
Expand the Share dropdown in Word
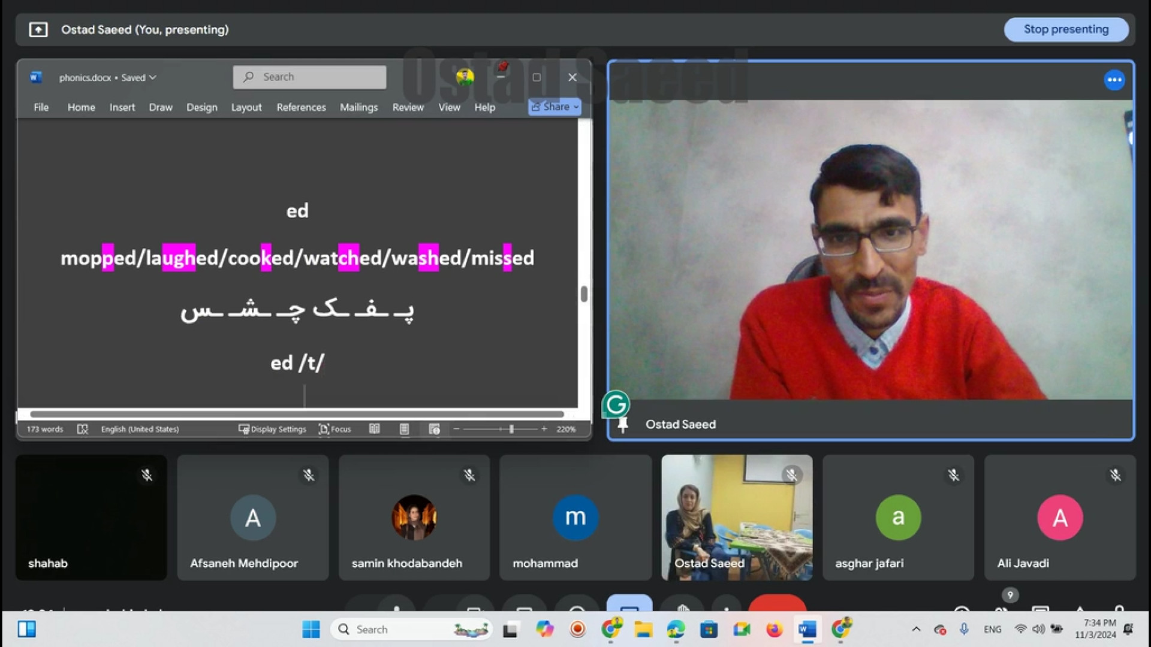(x=576, y=107)
